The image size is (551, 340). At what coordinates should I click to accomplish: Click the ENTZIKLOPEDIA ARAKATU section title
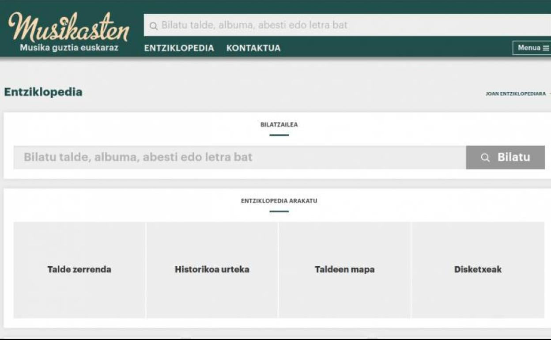pos(279,201)
